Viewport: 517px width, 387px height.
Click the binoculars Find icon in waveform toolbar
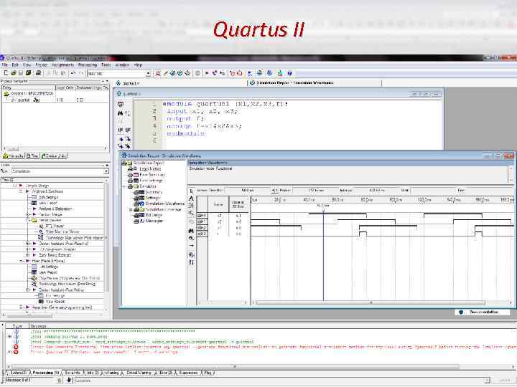(191, 231)
